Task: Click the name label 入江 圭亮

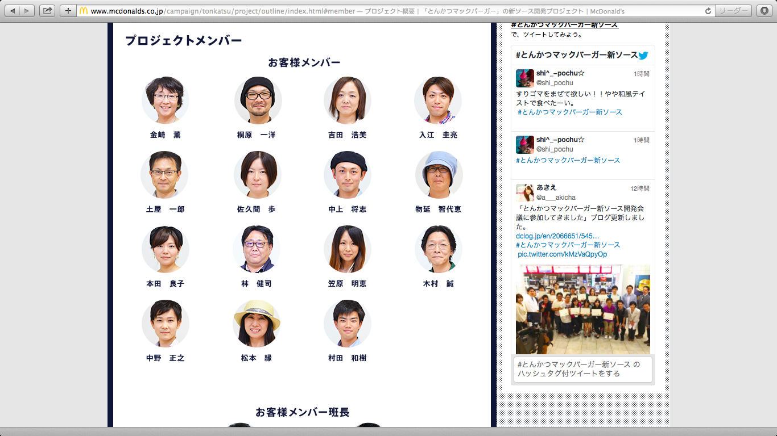Action: click(438, 135)
